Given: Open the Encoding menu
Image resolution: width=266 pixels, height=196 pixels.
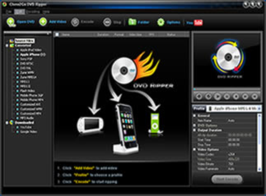Looking at the screenshot, I should 33,12.
